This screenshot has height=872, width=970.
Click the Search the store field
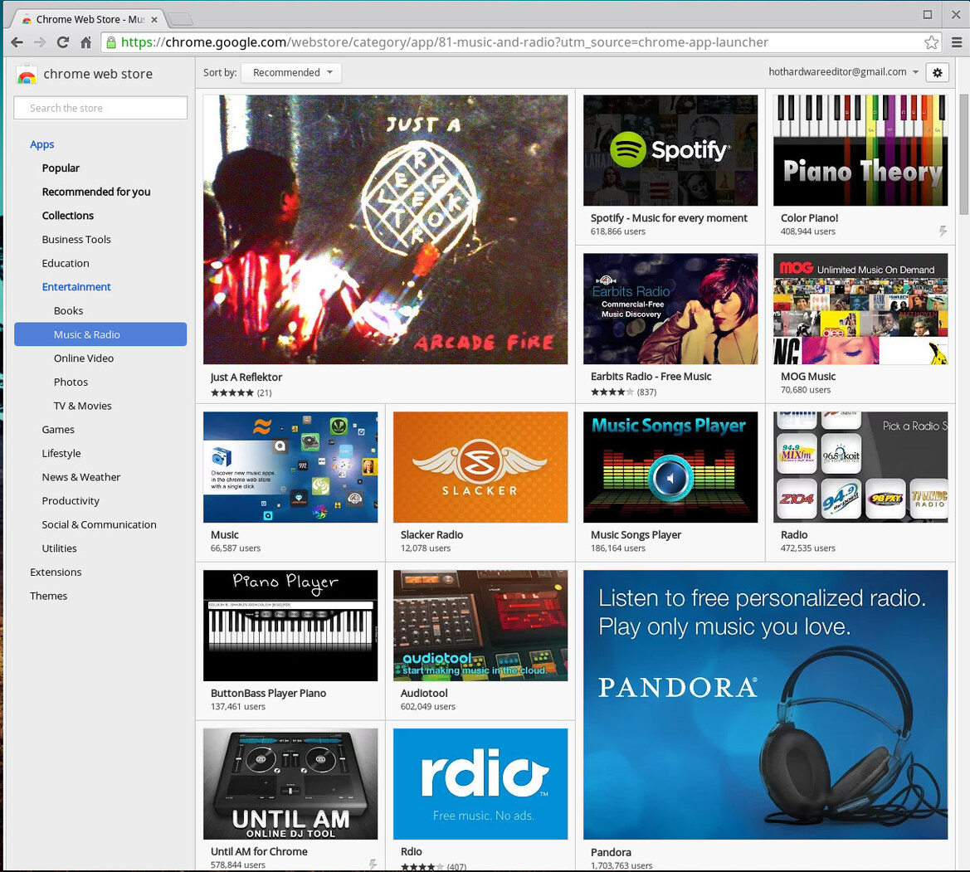click(100, 108)
